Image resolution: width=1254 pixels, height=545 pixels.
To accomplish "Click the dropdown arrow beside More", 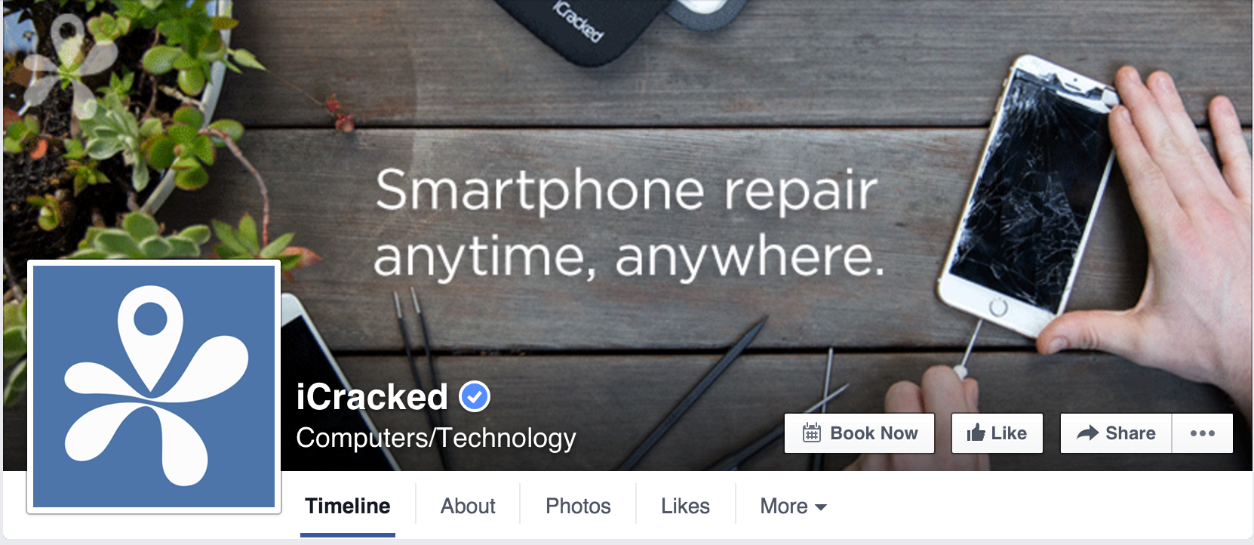I will (x=821, y=507).
